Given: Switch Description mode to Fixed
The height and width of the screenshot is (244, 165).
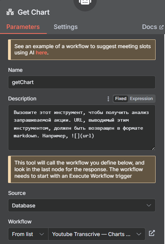Looking at the screenshot, I should click(x=121, y=99).
